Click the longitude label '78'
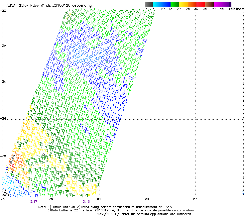 tap(51, 199)
